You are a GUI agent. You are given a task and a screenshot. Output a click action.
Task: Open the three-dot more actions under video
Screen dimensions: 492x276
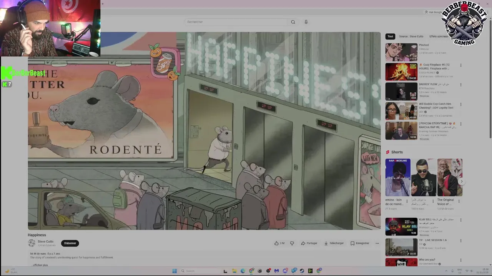tap(377, 243)
